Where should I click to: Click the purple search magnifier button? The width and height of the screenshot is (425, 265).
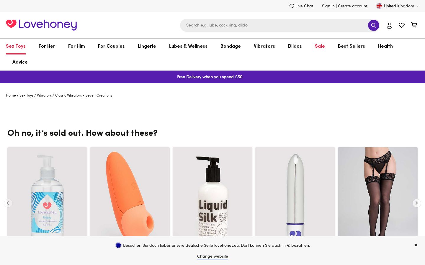pos(373,25)
